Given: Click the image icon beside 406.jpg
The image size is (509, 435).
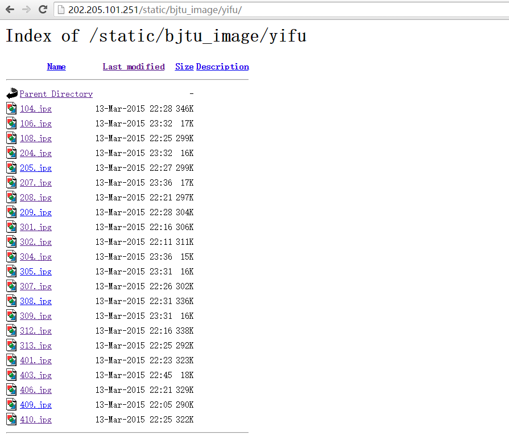Looking at the screenshot, I should click(11, 389).
